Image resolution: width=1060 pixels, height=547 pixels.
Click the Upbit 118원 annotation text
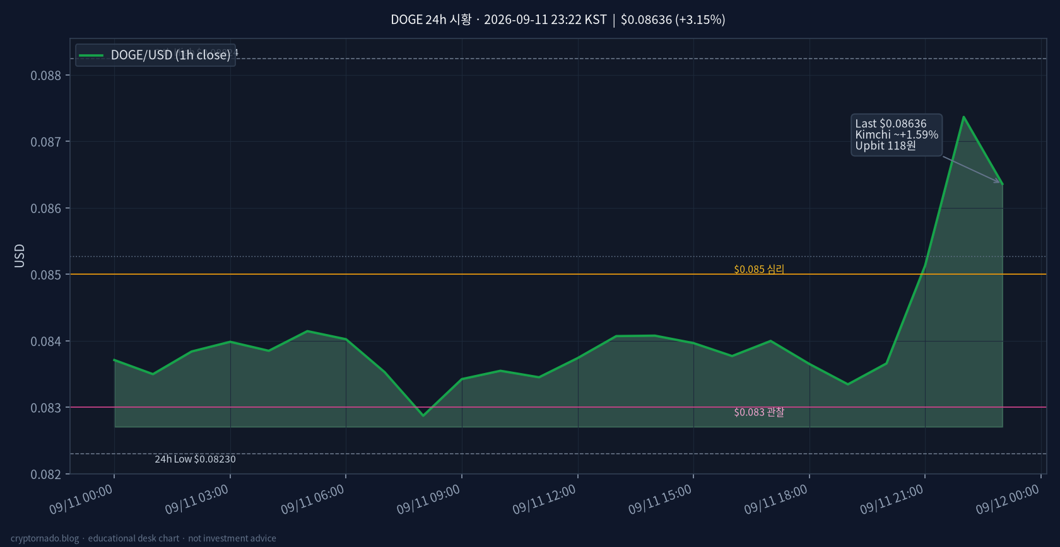(885, 146)
